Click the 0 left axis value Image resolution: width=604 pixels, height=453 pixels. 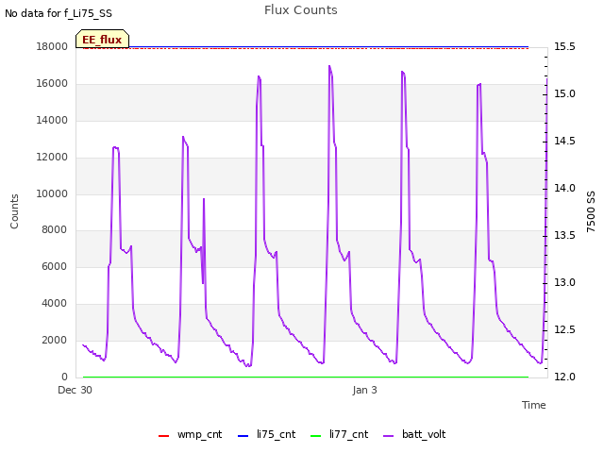tap(64, 377)
